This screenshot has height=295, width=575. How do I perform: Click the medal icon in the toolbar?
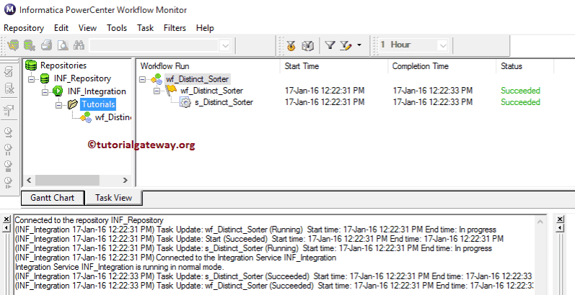click(291, 45)
